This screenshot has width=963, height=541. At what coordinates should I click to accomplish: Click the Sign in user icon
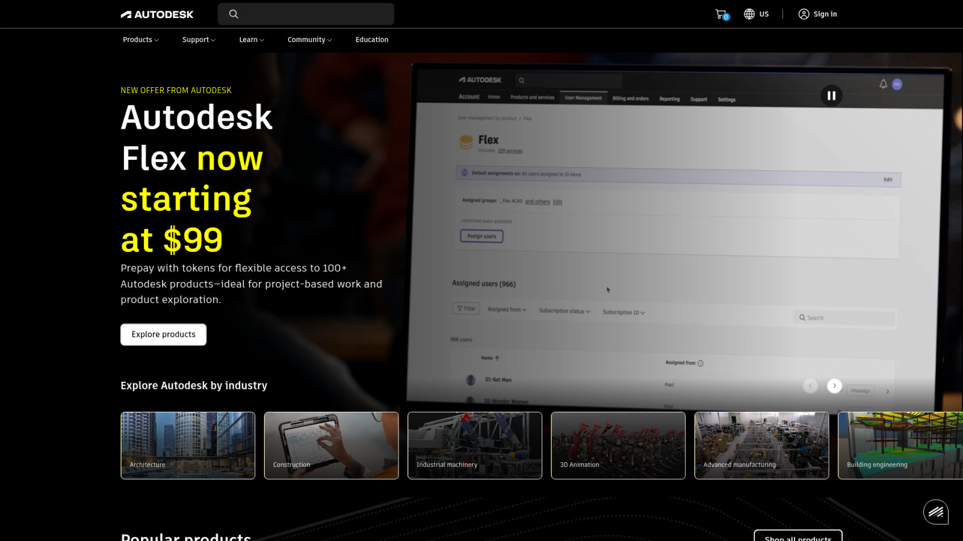(x=804, y=14)
